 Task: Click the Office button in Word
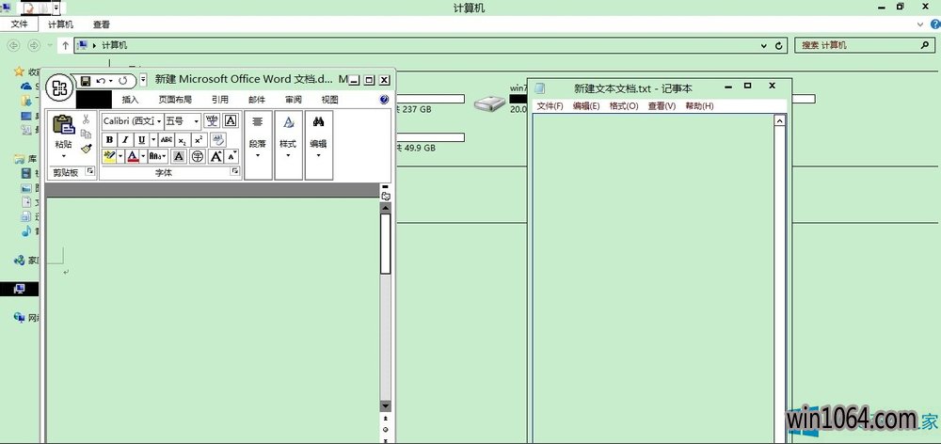coord(59,88)
